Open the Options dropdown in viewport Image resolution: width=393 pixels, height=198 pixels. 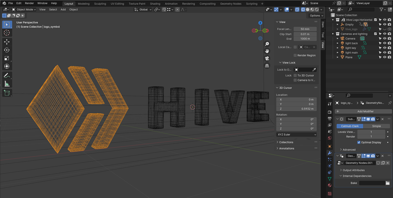[x=316, y=15]
